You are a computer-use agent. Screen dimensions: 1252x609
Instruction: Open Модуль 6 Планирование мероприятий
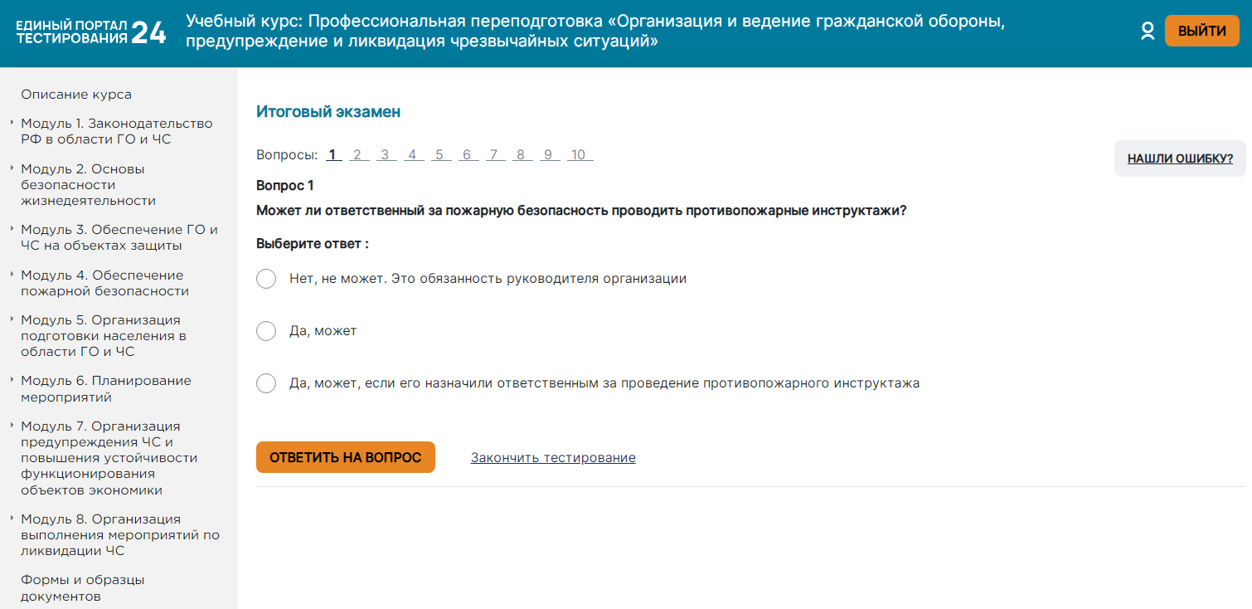[x=106, y=388]
